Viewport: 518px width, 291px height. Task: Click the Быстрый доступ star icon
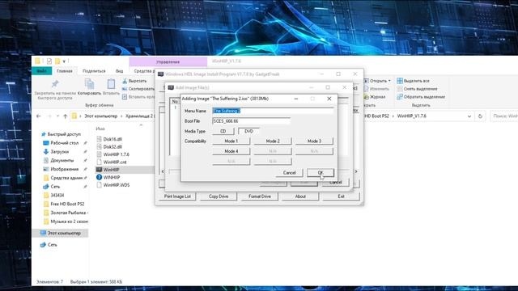[43, 134]
